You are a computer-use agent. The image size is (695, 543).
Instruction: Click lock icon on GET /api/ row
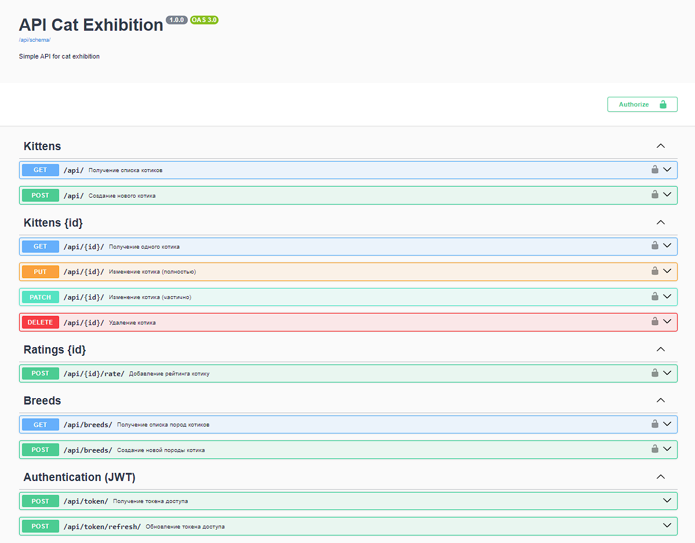(x=654, y=169)
